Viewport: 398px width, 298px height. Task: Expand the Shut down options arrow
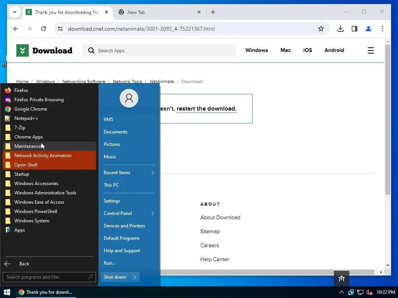(x=134, y=277)
